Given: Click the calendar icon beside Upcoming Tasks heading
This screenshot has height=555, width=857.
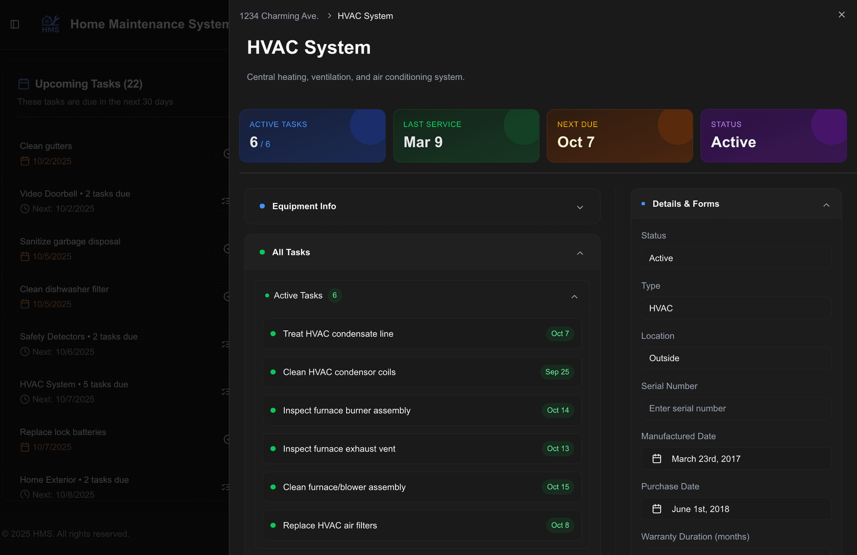Looking at the screenshot, I should [23, 83].
